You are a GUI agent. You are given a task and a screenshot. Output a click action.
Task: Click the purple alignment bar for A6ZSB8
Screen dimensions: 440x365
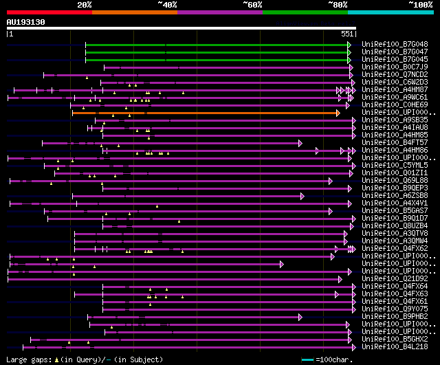pos(188,197)
